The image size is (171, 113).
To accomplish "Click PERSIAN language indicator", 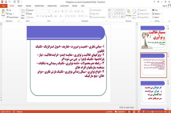I will 19,112.
